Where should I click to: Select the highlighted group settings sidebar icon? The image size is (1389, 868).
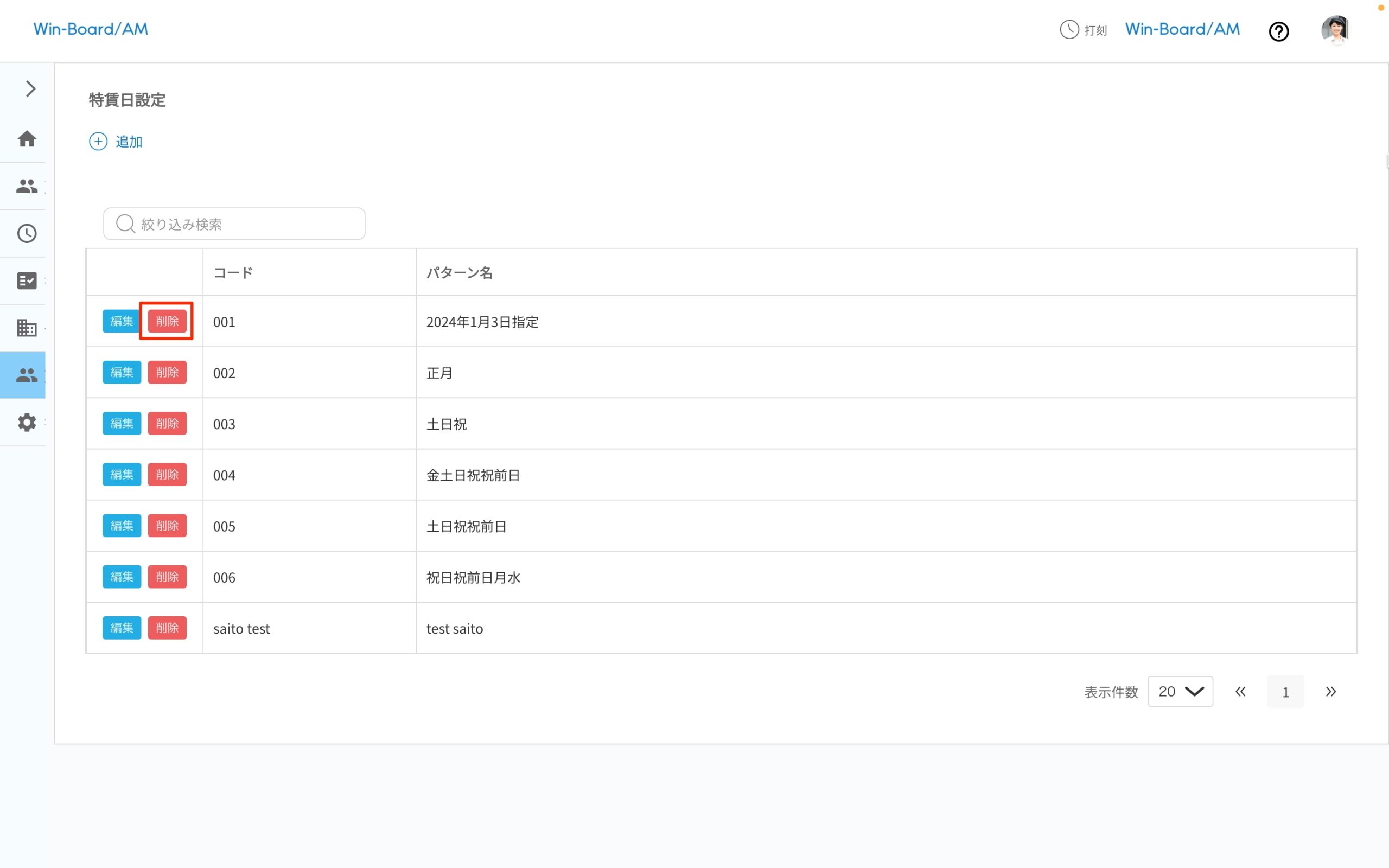(x=26, y=374)
